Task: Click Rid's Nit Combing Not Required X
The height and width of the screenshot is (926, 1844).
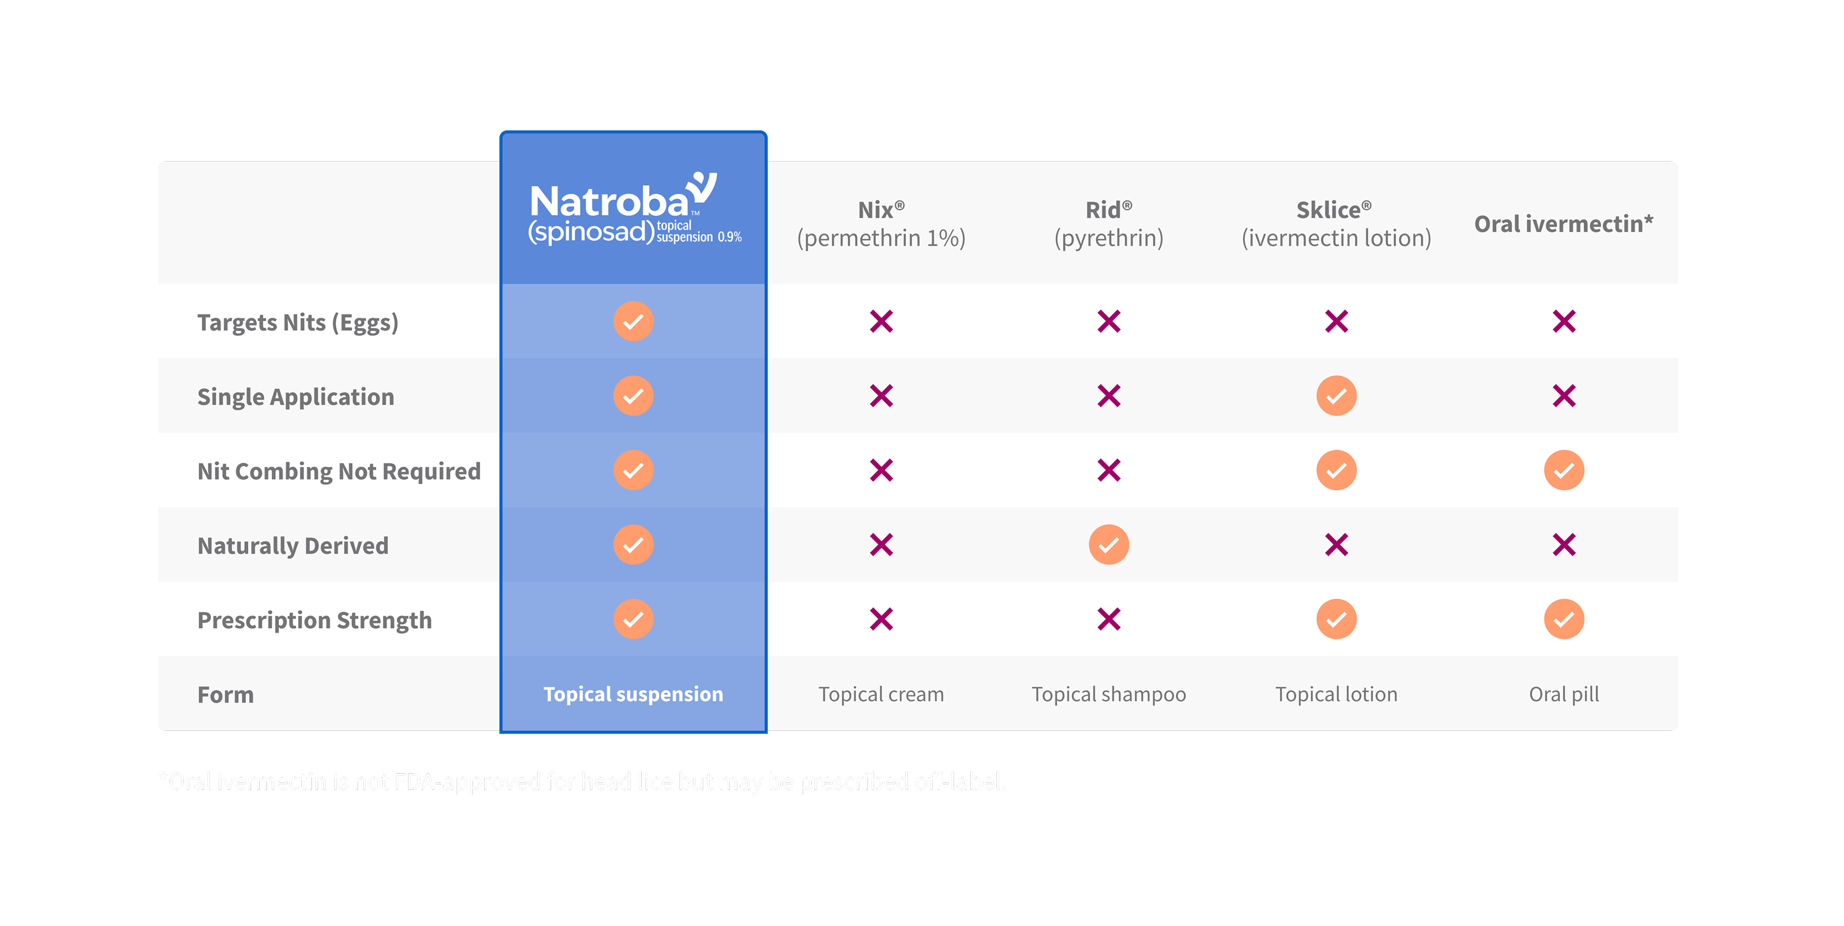Action: tap(1109, 471)
